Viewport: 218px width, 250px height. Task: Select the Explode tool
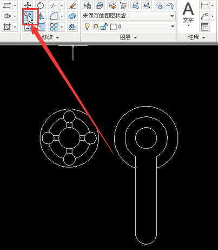(72, 16)
